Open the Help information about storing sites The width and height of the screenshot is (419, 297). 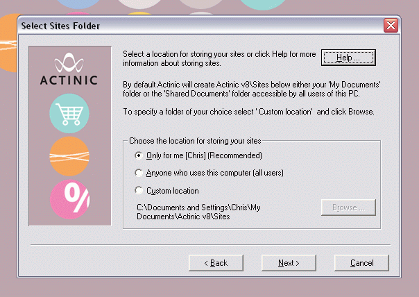tap(348, 57)
